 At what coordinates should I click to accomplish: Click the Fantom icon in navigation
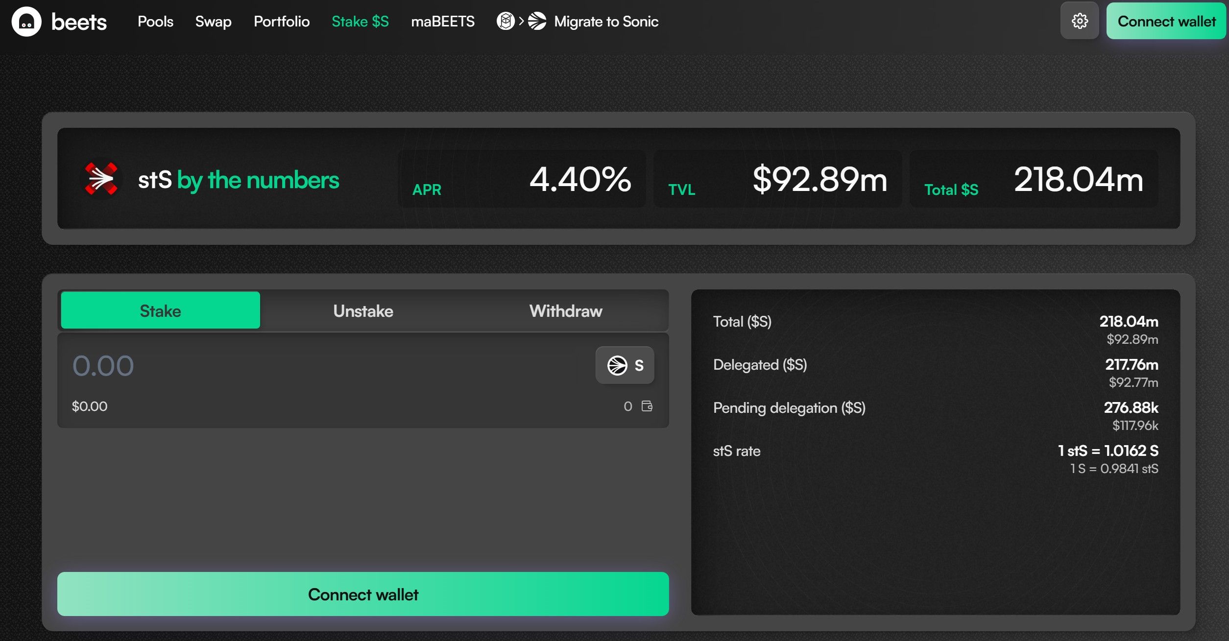pos(506,21)
